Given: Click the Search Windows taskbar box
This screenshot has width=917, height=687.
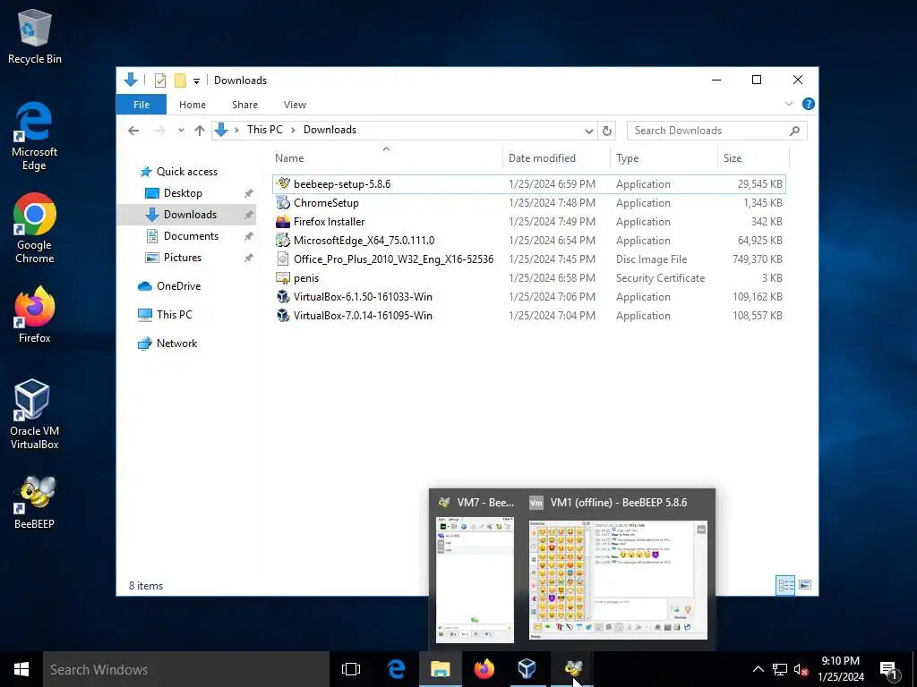Looking at the screenshot, I should coord(186,669).
